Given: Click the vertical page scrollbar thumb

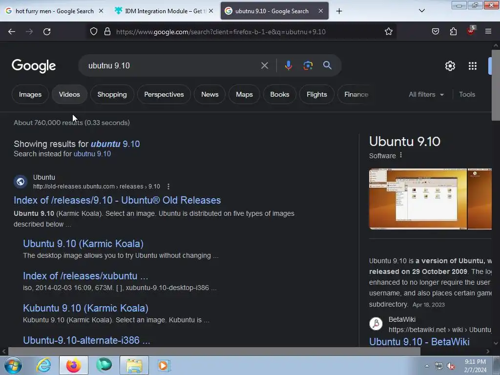Looking at the screenshot, I should [x=496, y=85].
